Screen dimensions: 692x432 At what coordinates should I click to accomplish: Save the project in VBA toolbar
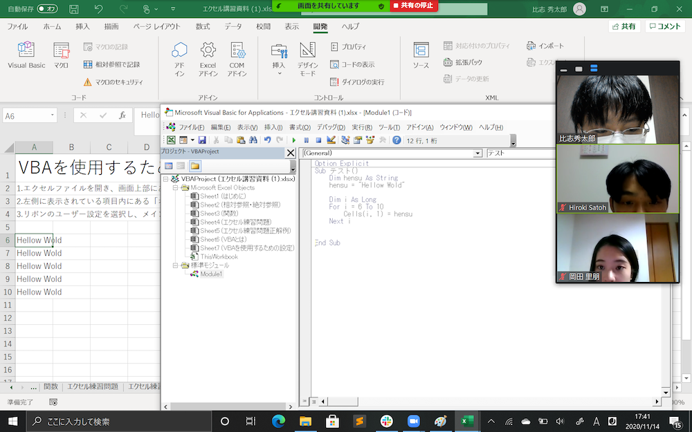tap(202, 140)
